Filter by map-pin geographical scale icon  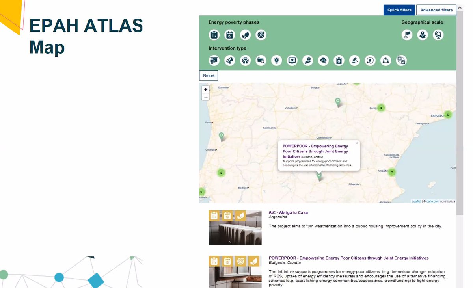point(423,35)
